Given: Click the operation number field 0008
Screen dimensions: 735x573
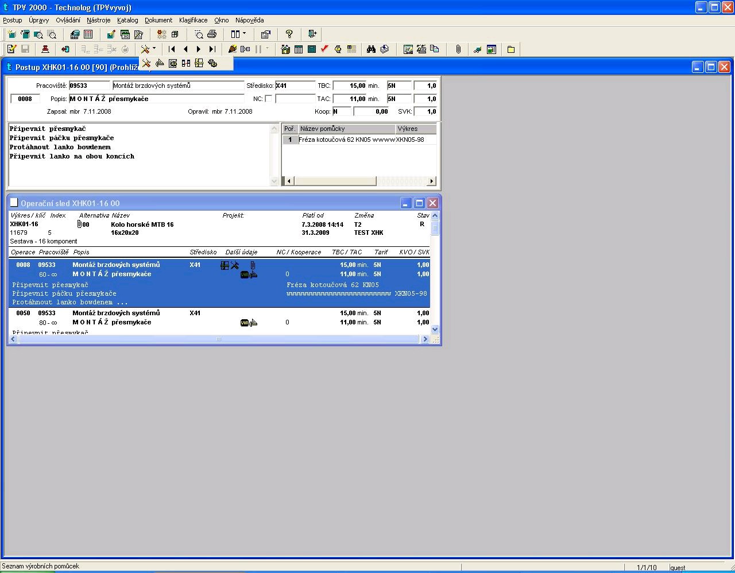Looking at the screenshot, I should [x=25, y=99].
